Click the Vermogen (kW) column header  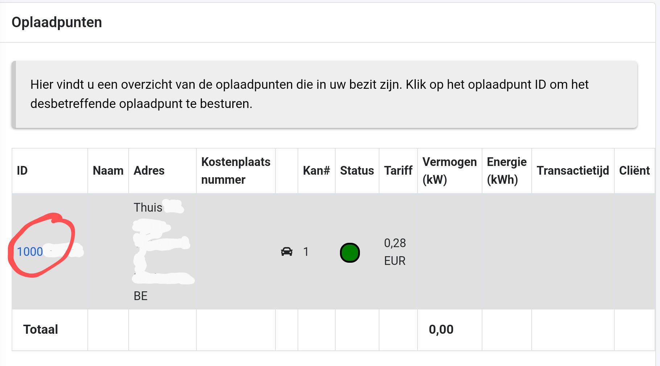449,171
